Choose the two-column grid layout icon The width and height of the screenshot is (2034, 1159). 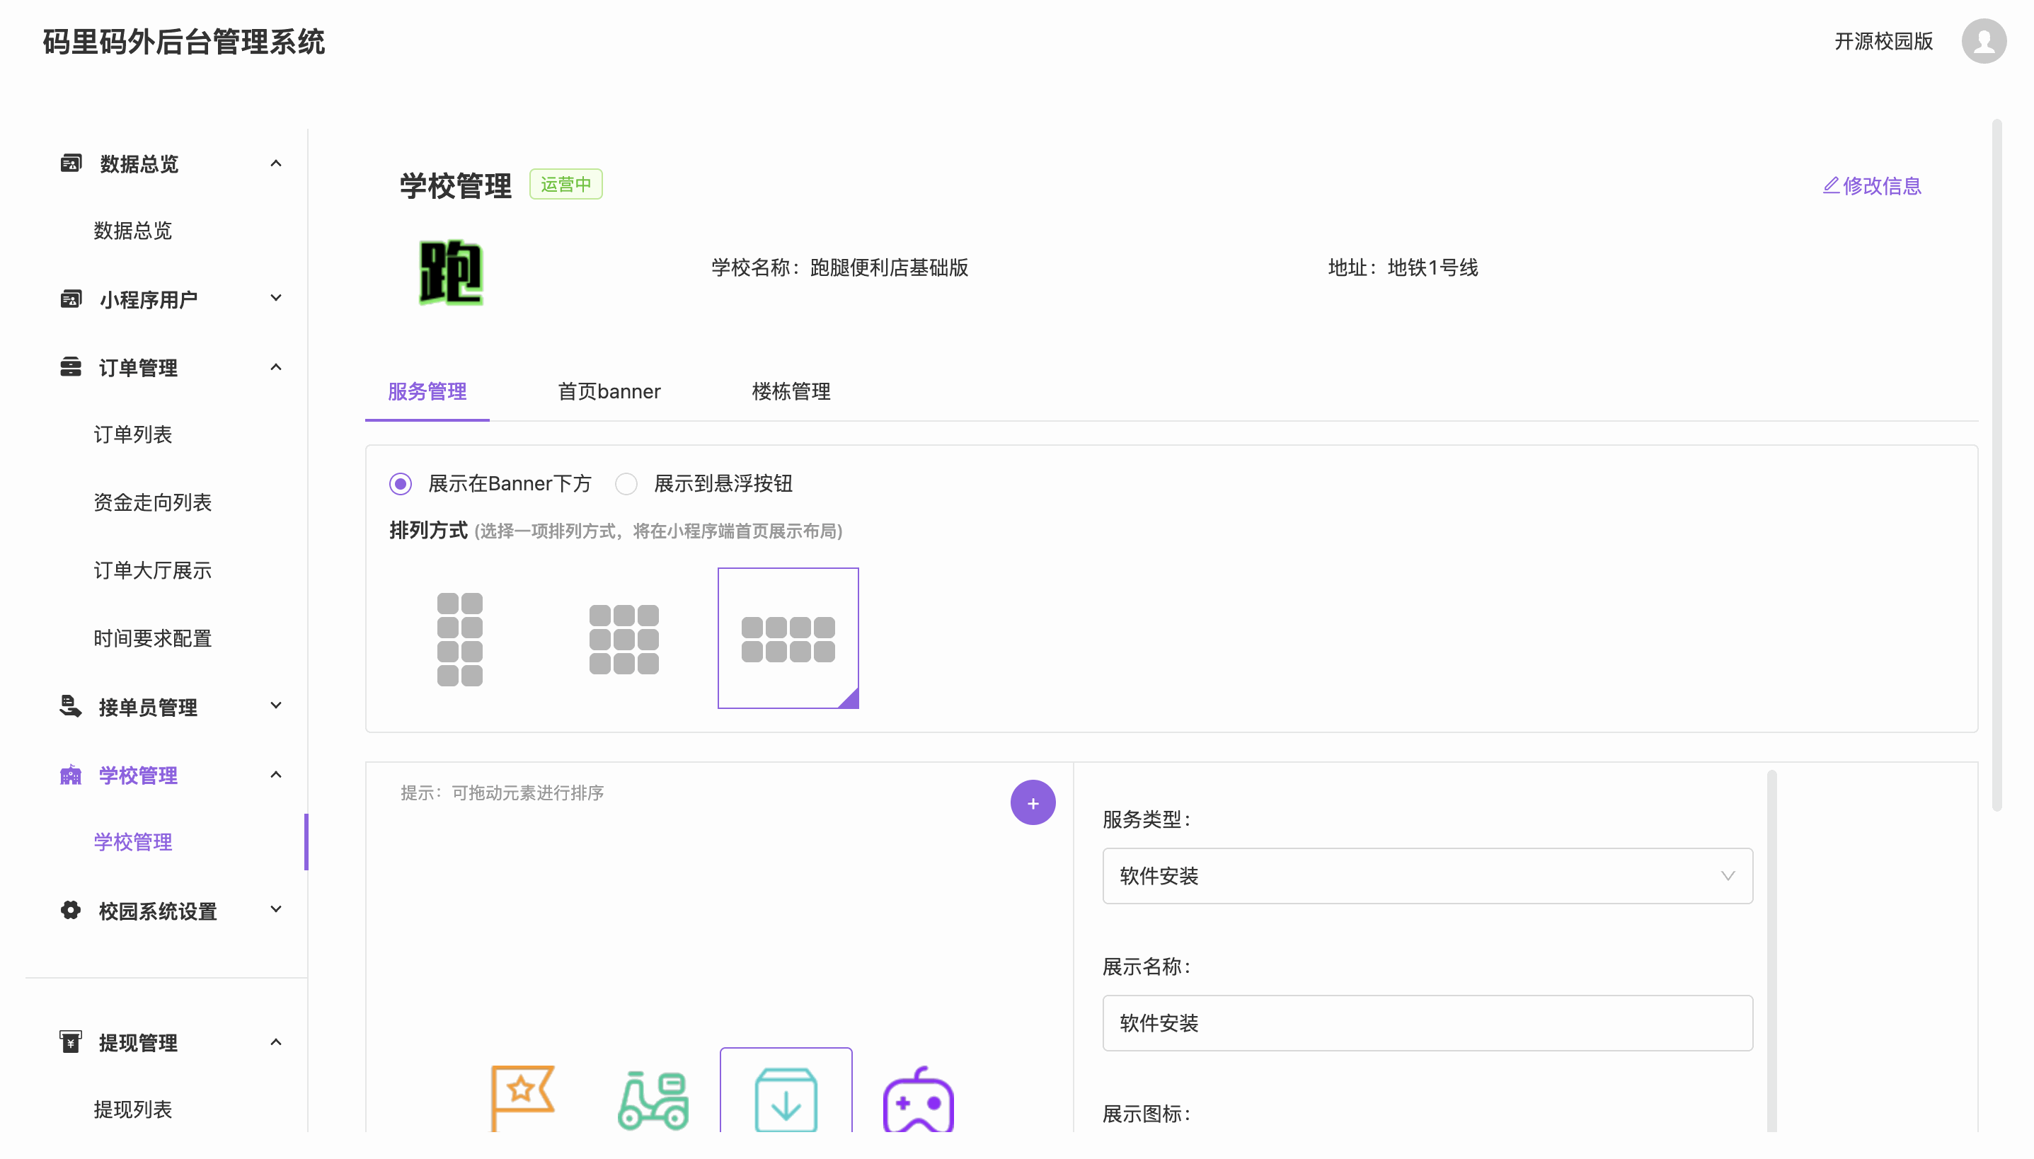click(459, 638)
